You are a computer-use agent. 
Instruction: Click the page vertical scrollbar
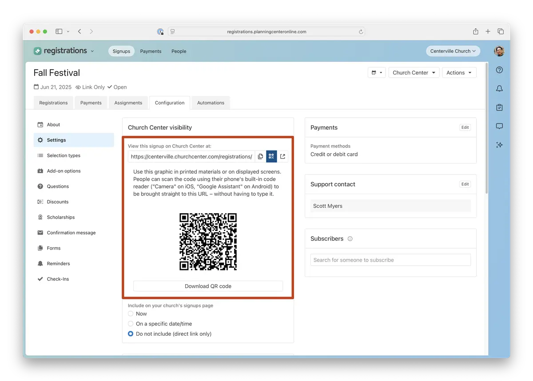point(487,129)
